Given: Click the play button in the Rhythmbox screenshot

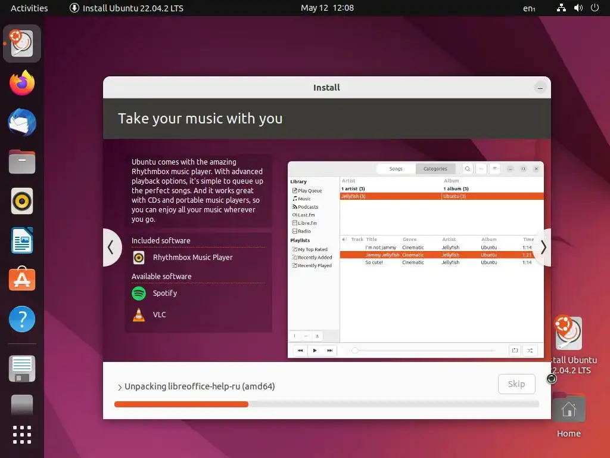Looking at the screenshot, I should point(315,351).
